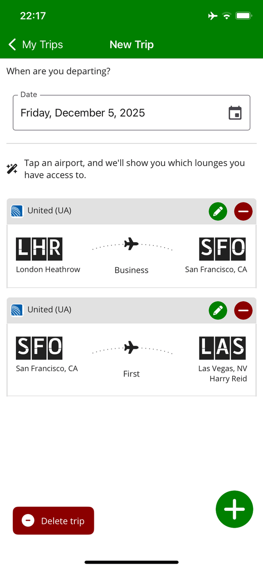The height and width of the screenshot is (569, 263).
Task: Tap the LAS Harry Reid airport code
Action: 222,348
